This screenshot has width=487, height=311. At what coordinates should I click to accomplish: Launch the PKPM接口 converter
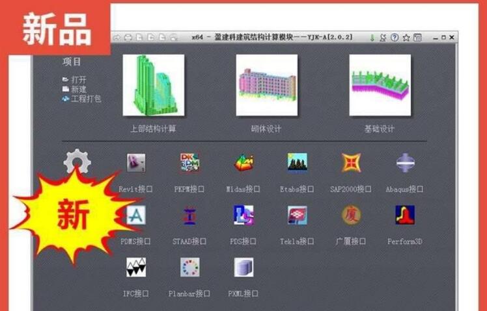click(189, 163)
